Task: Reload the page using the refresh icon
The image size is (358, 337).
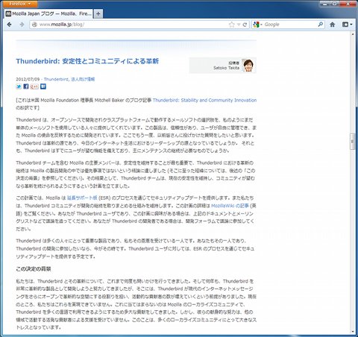Action: click(245, 25)
